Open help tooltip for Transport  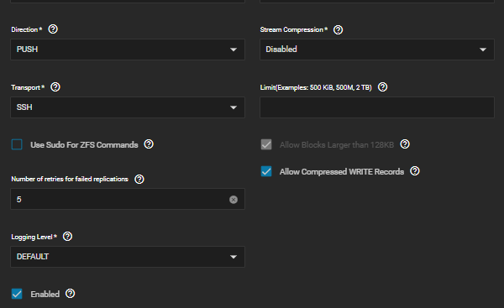point(55,87)
